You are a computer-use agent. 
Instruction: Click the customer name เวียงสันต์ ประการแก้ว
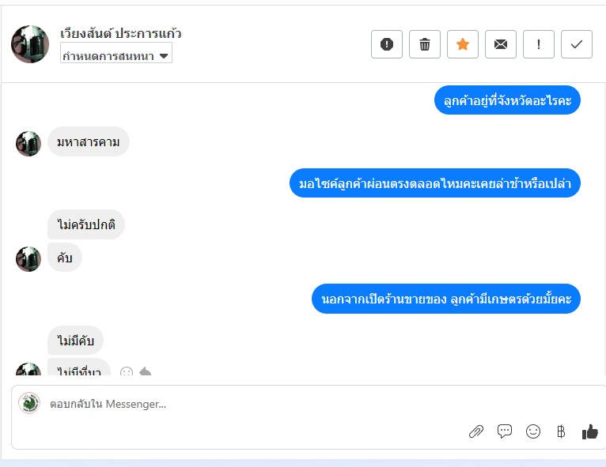(x=120, y=33)
